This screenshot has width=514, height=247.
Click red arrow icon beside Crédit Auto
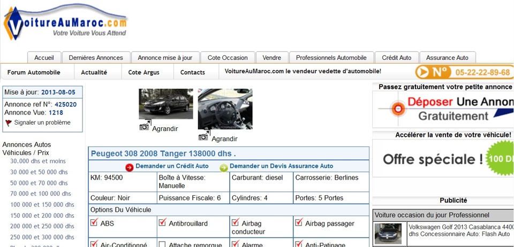point(130,167)
